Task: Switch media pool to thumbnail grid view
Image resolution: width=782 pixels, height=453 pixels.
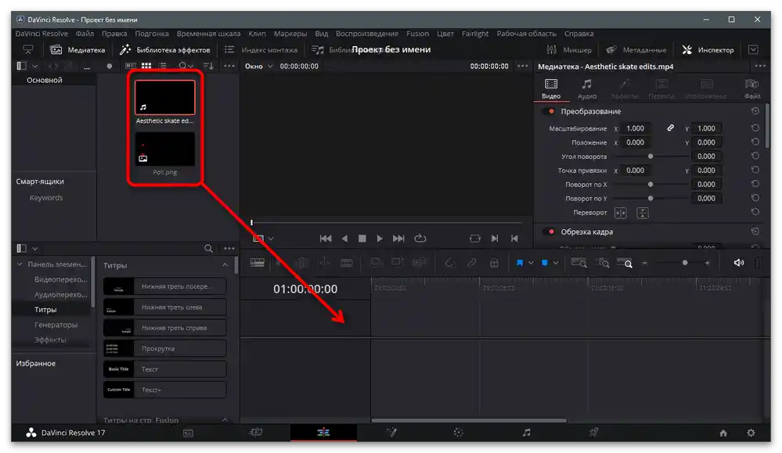Action: tap(146, 66)
